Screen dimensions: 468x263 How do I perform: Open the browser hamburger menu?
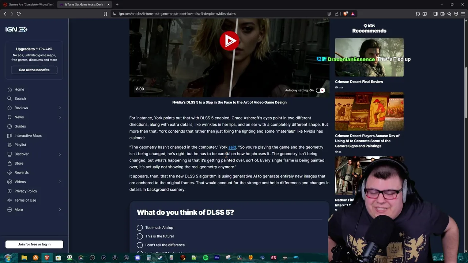click(x=463, y=14)
